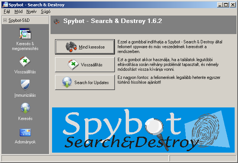Screen dimensions: 238x163
Task: Click the right status bar panel
Action: pos(203,159)
